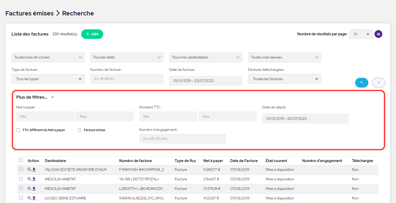This screenshot has height=203, width=396.
Task: Download the VILOGIA SOCIETE ANONYME D'HLM invoice
Action: click(34, 170)
